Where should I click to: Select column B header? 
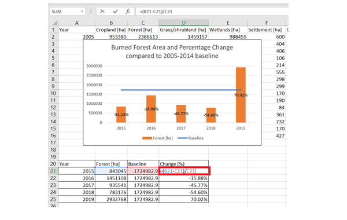tap(111, 23)
